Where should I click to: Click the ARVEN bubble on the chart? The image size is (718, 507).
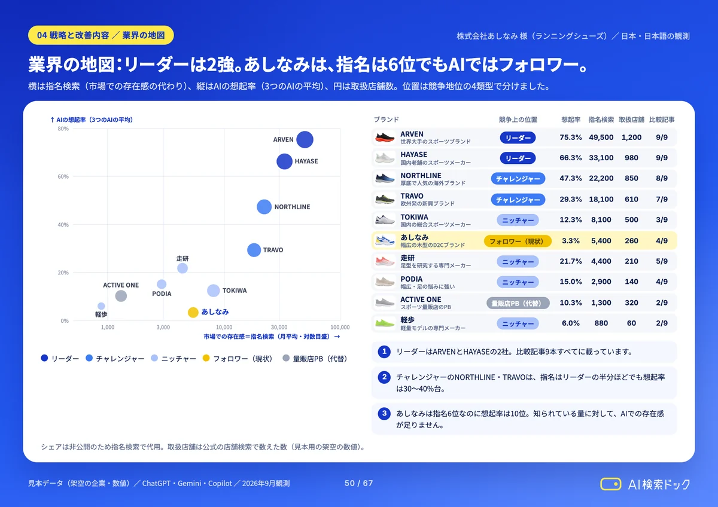[x=305, y=139]
